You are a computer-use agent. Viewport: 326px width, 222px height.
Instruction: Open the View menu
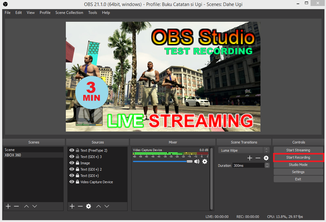tap(31, 13)
